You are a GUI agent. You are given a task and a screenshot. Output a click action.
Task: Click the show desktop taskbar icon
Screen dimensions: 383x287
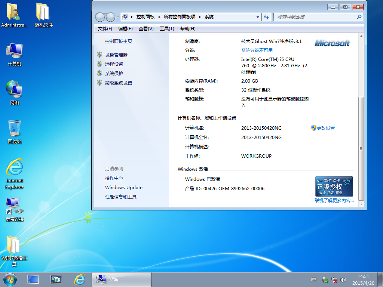tap(33, 280)
